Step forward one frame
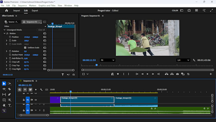The width and height of the screenshot is (216, 122). (153, 74)
